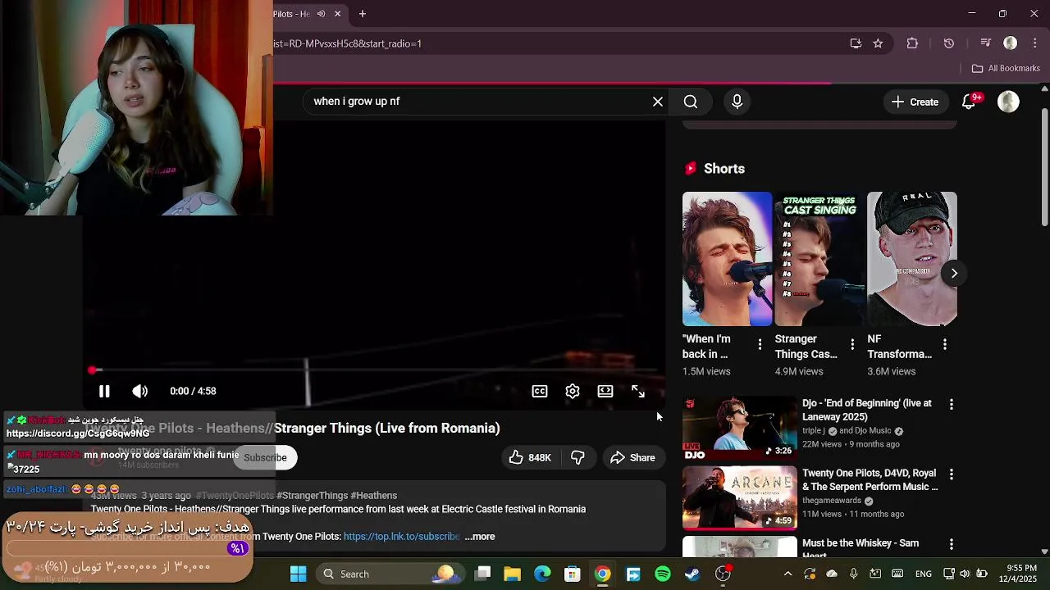Viewport: 1050px width, 590px height.
Task: Open the 'thegameawards' channel name
Action: (832, 501)
